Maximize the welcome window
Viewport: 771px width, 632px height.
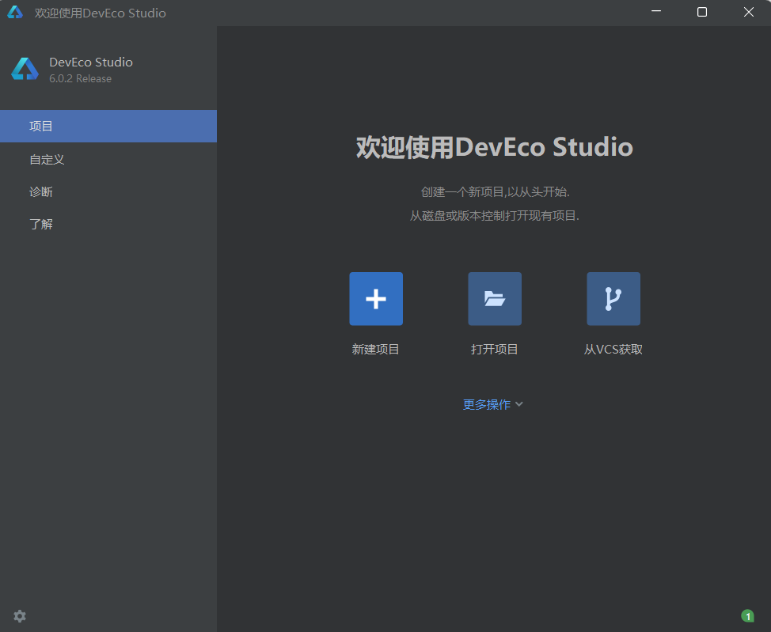[702, 13]
